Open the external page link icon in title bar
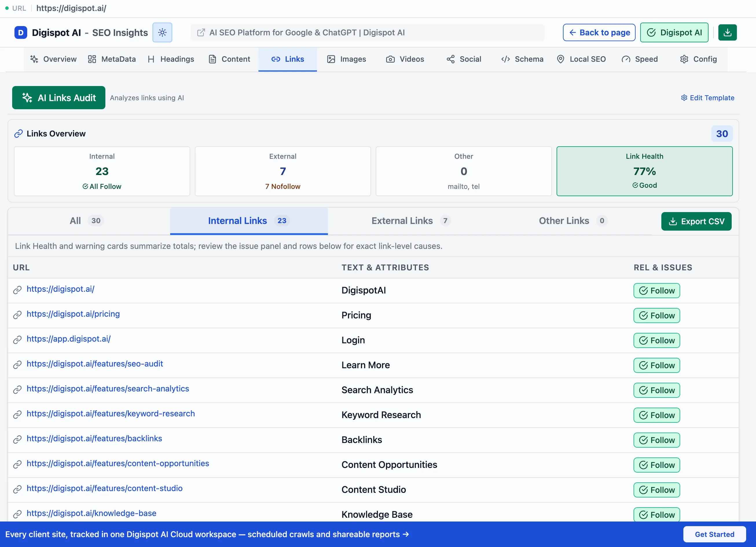The height and width of the screenshot is (547, 756). (x=201, y=32)
